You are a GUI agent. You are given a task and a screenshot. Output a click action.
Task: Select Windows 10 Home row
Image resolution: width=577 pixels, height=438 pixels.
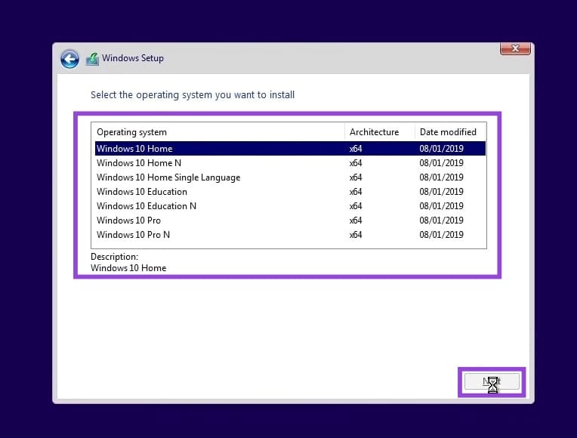click(x=290, y=148)
